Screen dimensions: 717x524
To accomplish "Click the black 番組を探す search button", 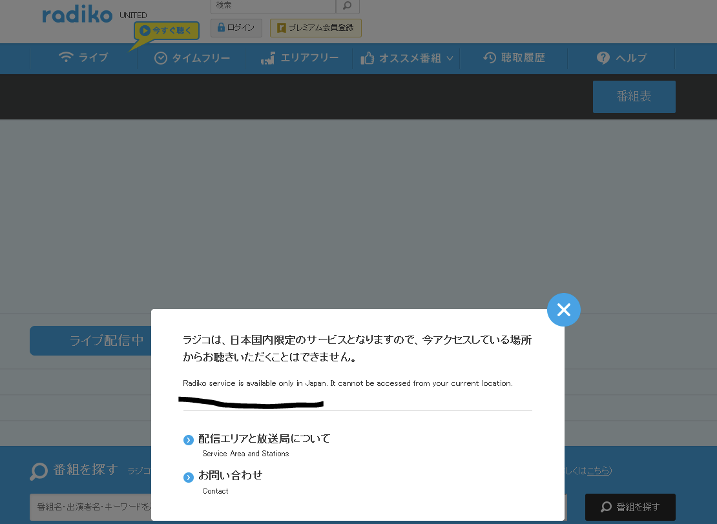I will 630,507.
